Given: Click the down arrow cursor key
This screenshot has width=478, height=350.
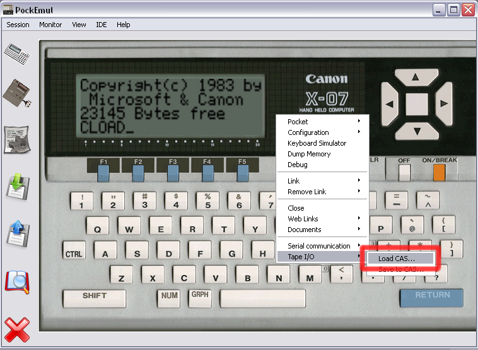Looking at the screenshot, I should (x=417, y=131).
